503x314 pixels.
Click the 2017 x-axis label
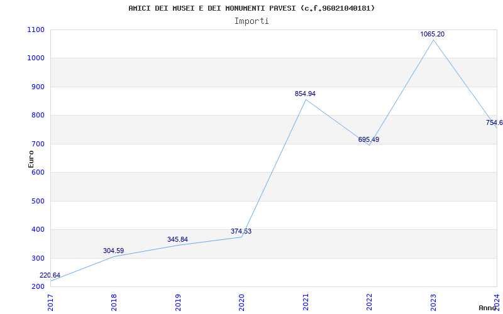50,303
